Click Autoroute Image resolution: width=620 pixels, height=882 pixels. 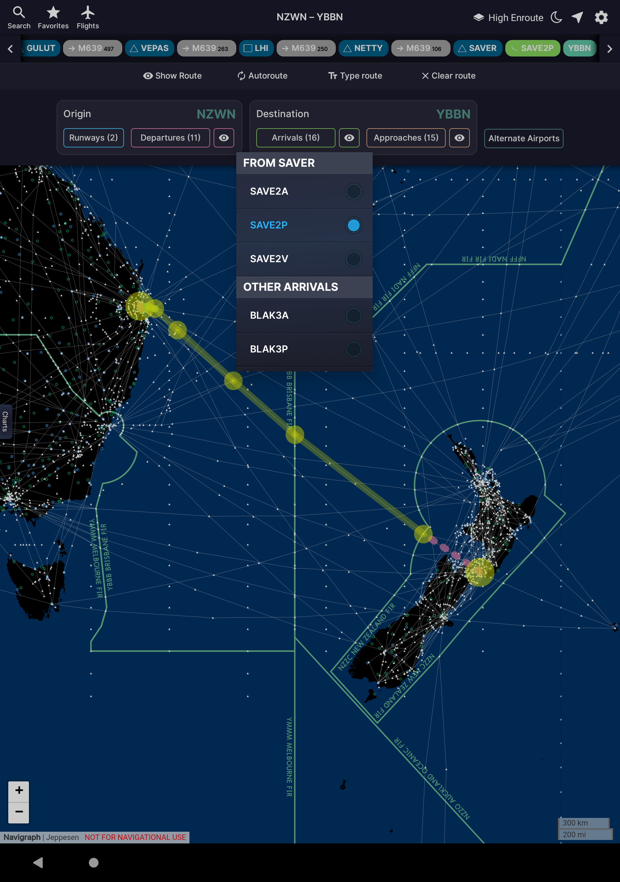[262, 76]
